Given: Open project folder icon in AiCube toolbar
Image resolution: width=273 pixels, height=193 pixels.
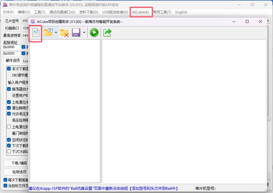Looking at the screenshot, I should (x=48, y=33).
